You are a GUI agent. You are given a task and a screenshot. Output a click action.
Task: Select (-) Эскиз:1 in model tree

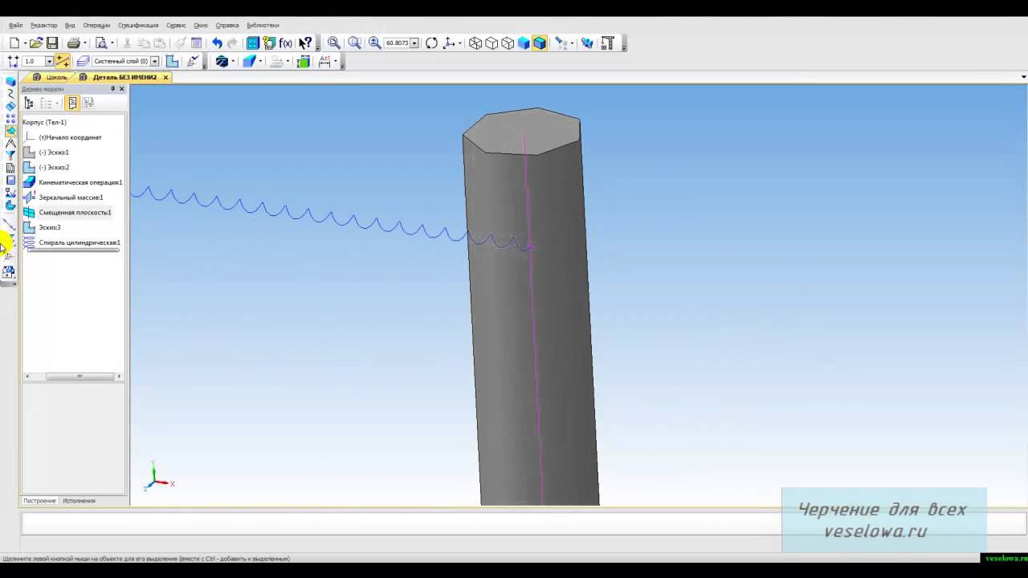(54, 153)
